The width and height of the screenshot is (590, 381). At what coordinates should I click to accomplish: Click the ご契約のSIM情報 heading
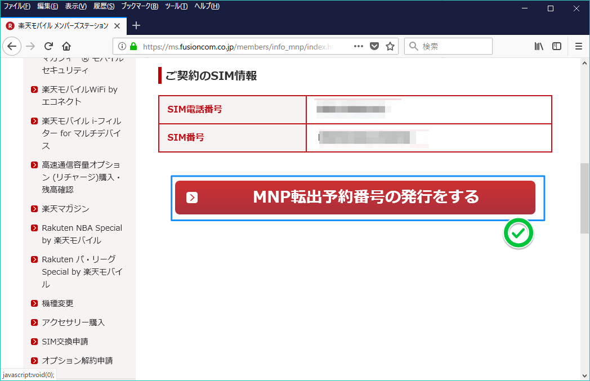[211, 75]
